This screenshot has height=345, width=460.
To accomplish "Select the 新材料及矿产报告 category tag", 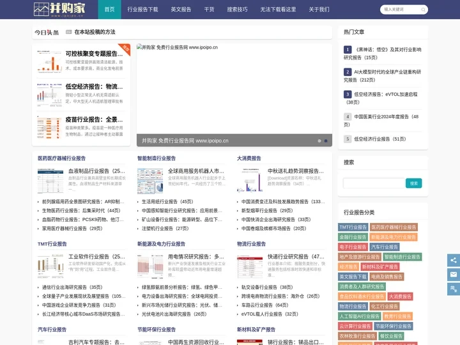I will tap(380, 267).
